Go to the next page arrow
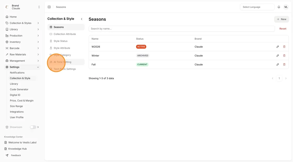The image size is (293, 162). tap(286, 78)
